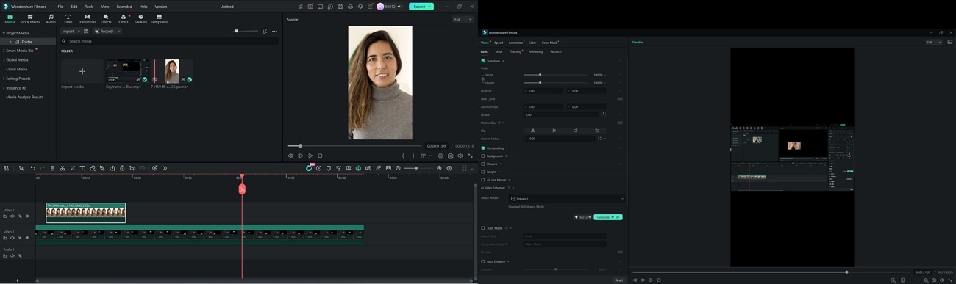The width and height of the screenshot is (956, 284).
Task: Open the Stock Media tab
Action: point(30,19)
